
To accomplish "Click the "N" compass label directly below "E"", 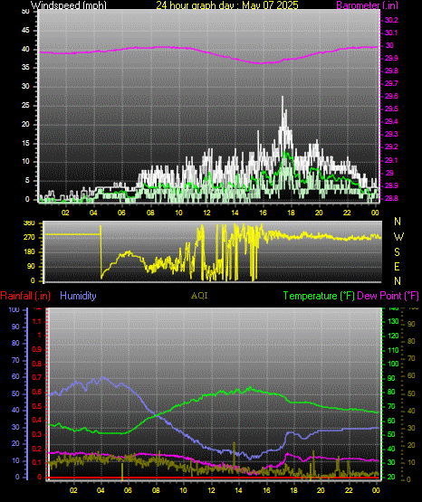I will tap(398, 281).
